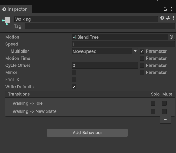Click the Walking state name field

point(86,19)
